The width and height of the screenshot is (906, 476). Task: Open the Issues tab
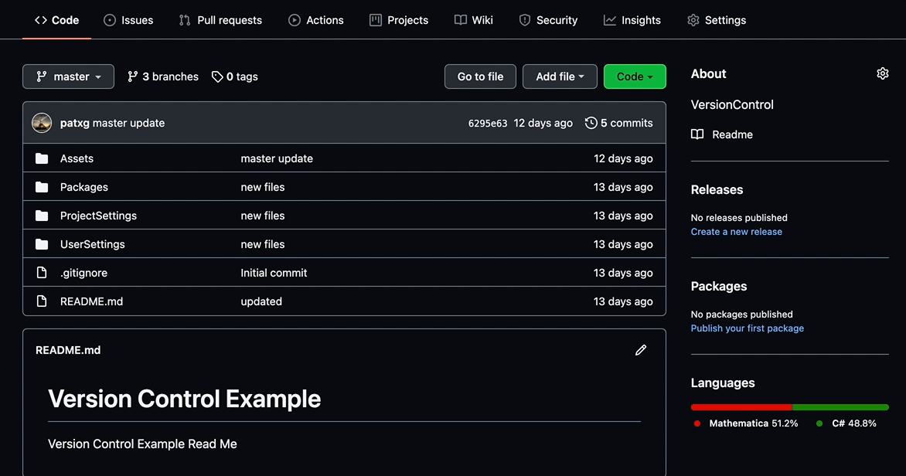128,20
